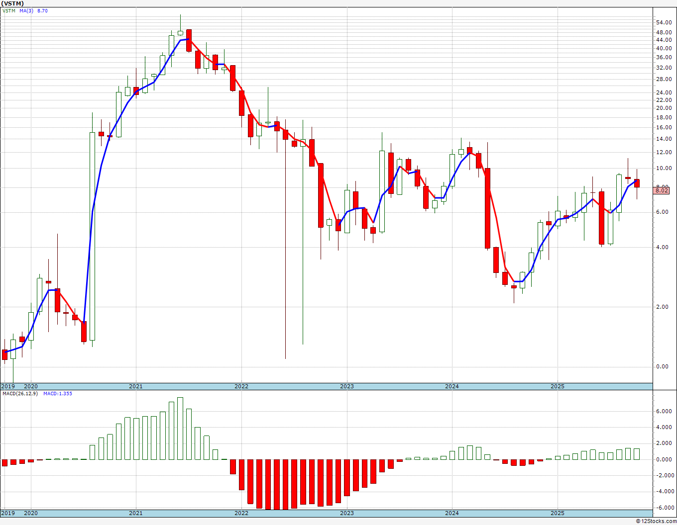Click 36.00 on the price axis

(x=663, y=57)
